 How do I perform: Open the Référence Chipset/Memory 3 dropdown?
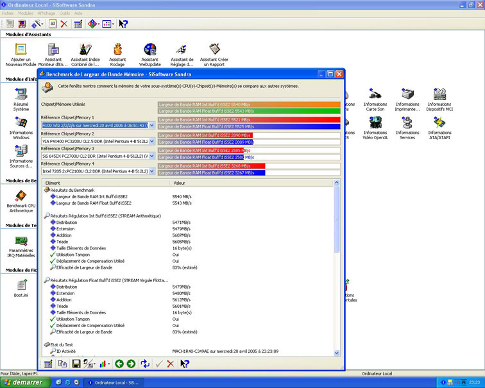151,156
